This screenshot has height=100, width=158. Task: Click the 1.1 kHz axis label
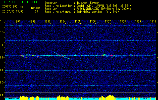point(2,32)
